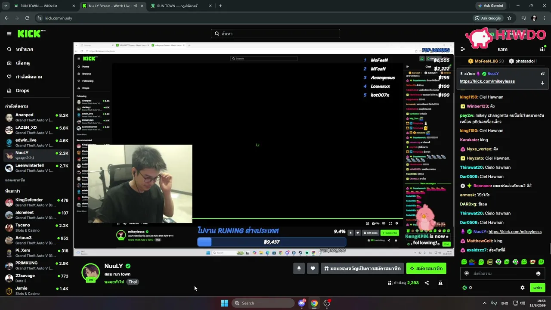This screenshot has width=551, height=310.
Task: Click the Windows taskbar Search box
Action: point(263,303)
